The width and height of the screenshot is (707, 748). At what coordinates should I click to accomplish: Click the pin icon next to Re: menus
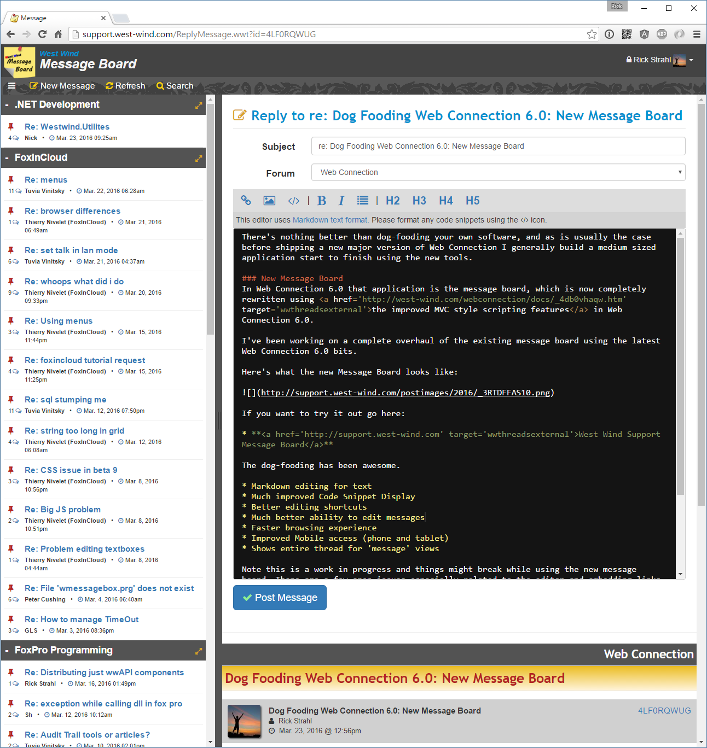pos(10,179)
